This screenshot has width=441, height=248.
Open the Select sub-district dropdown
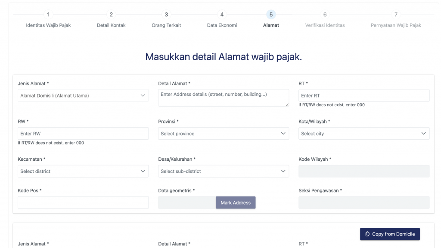(224, 171)
